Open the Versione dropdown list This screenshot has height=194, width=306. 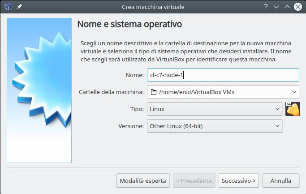[277, 126]
